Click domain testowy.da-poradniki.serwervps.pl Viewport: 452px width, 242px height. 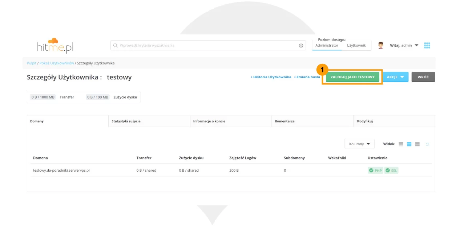(61, 170)
